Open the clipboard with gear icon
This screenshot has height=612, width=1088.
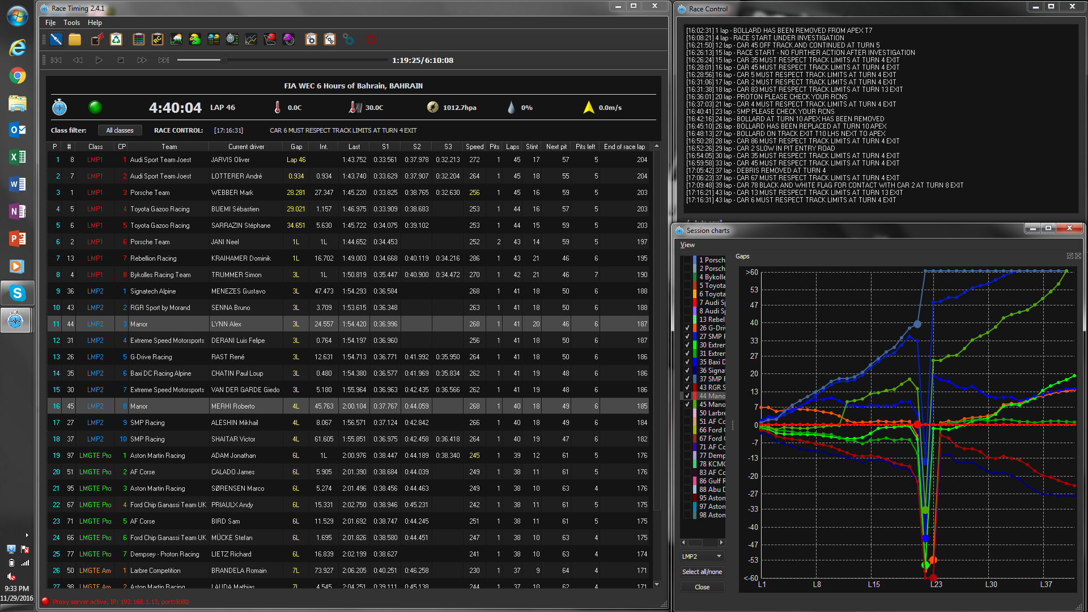(311, 39)
